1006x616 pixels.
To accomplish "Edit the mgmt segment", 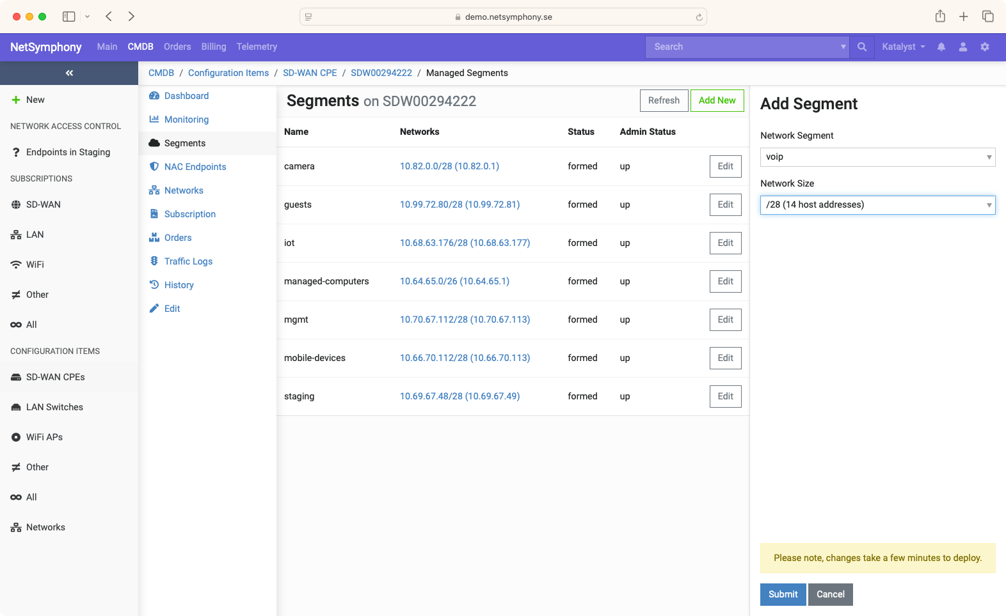I will tap(725, 320).
